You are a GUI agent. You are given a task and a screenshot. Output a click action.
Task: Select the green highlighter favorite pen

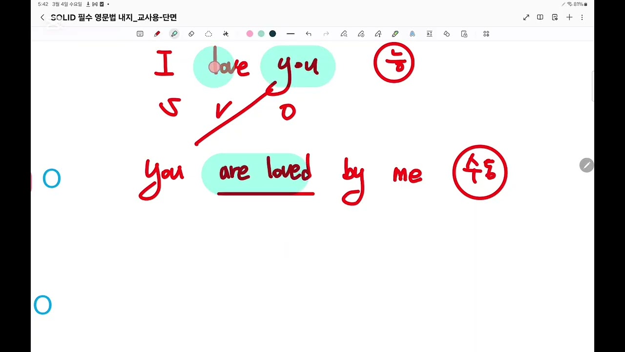coord(395,34)
